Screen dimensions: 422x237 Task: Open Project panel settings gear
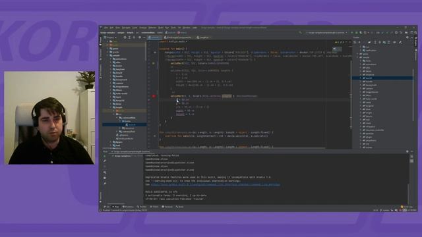(140, 38)
